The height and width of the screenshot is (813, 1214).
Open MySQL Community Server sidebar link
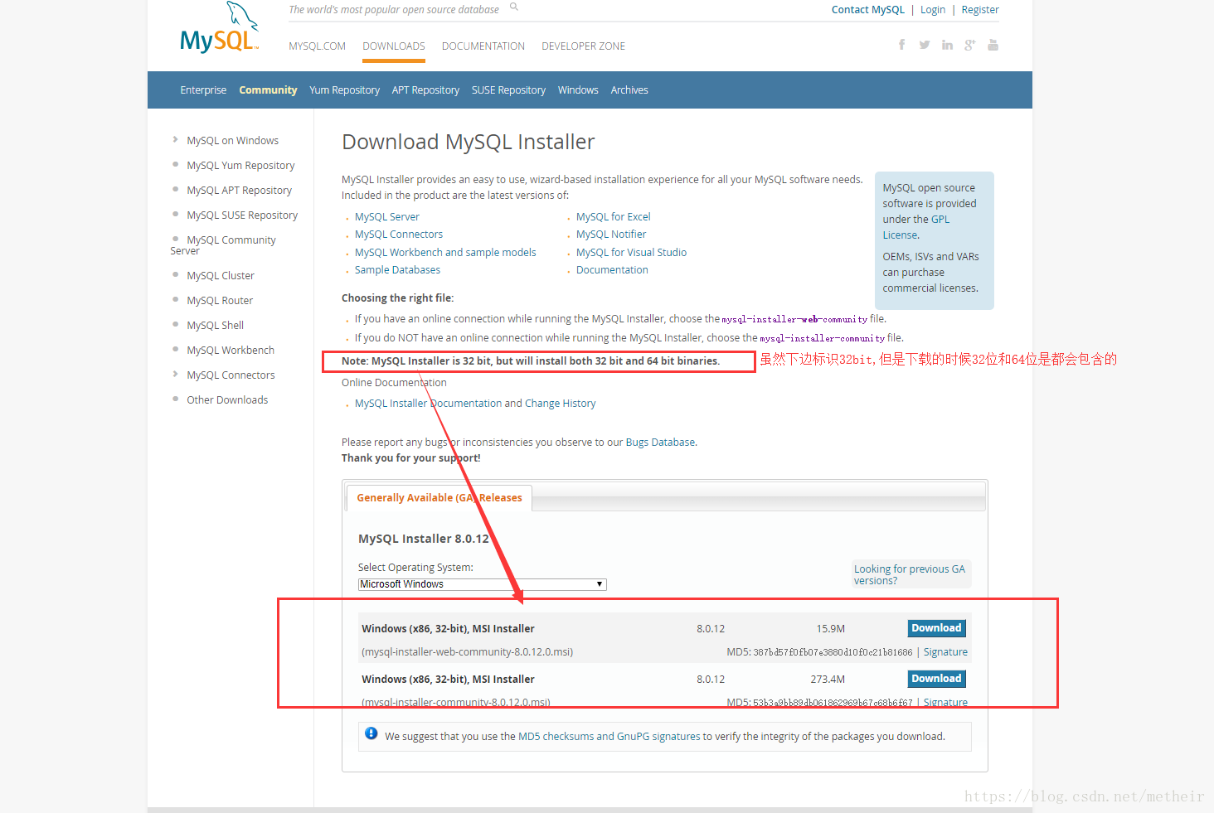click(223, 245)
